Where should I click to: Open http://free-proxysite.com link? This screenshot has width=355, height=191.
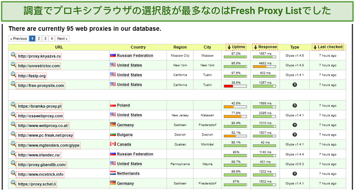click(x=41, y=85)
